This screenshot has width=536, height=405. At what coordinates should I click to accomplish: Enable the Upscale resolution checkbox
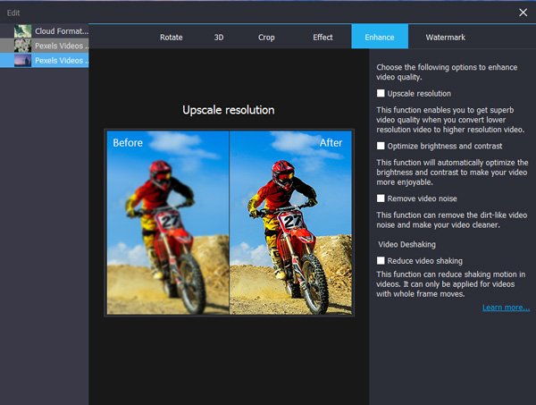tap(381, 93)
